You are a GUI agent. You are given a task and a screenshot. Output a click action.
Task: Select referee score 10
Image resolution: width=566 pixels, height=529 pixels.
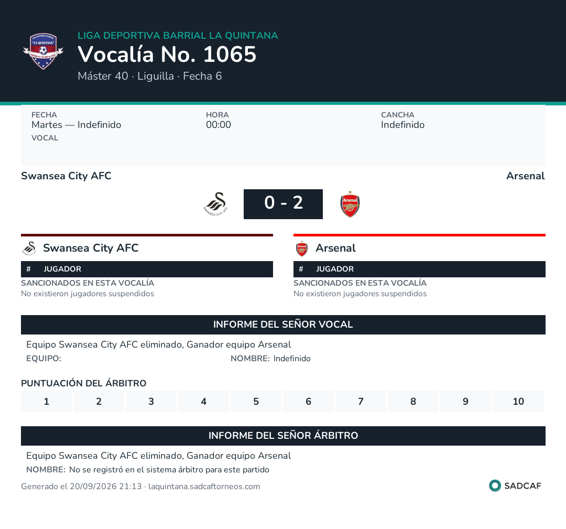(518, 401)
